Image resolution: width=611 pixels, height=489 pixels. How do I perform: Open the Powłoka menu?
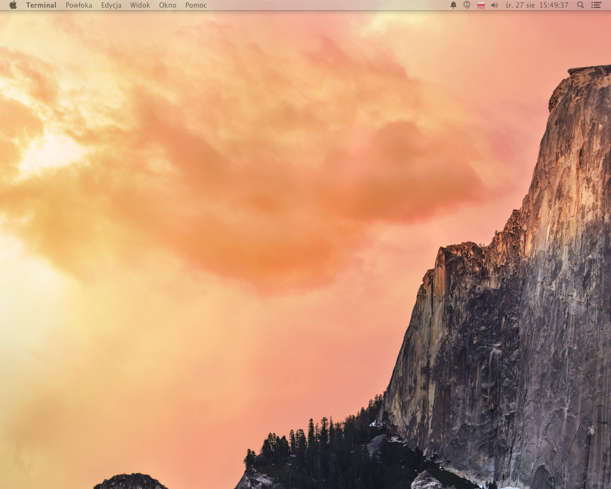click(79, 5)
